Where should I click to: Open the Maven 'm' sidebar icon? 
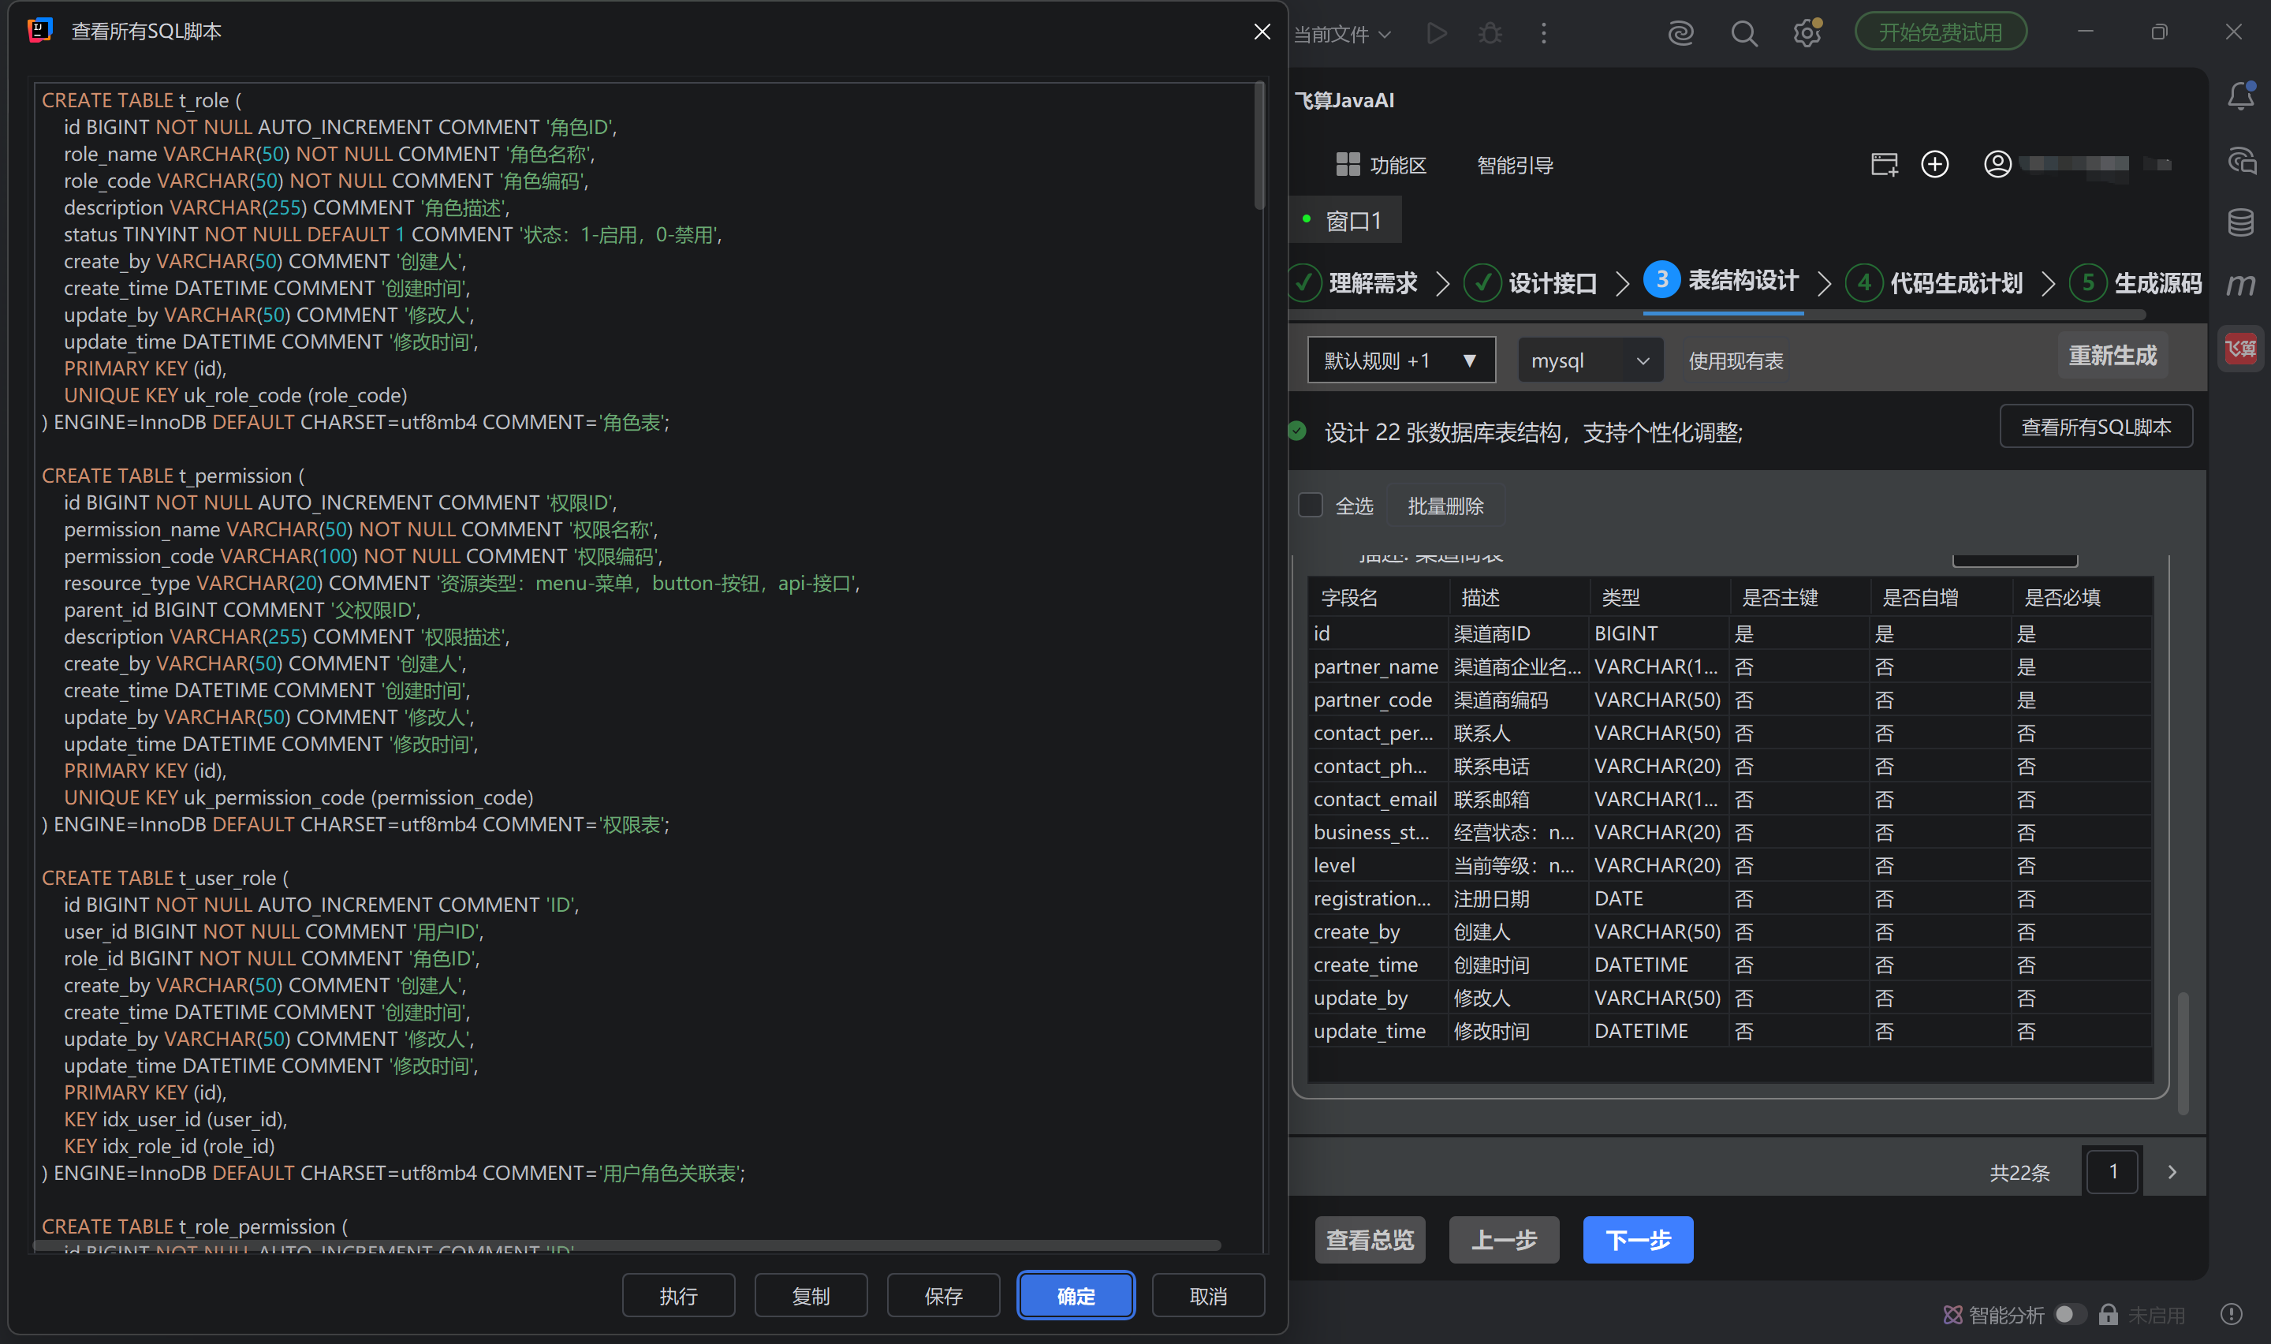coord(2240,285)
